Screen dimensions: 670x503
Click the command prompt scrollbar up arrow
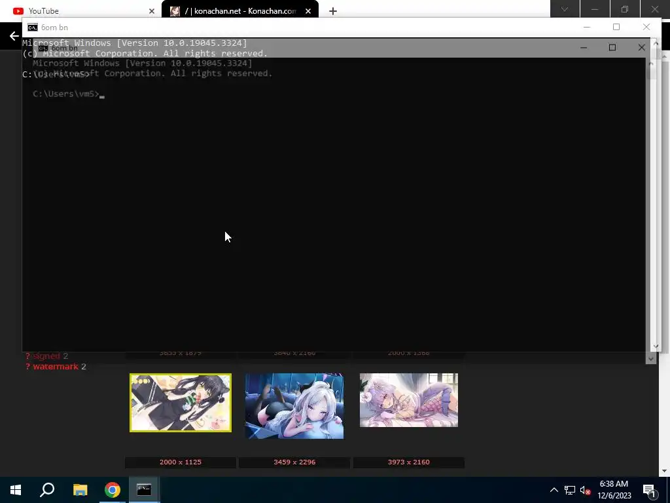[656, 43]
